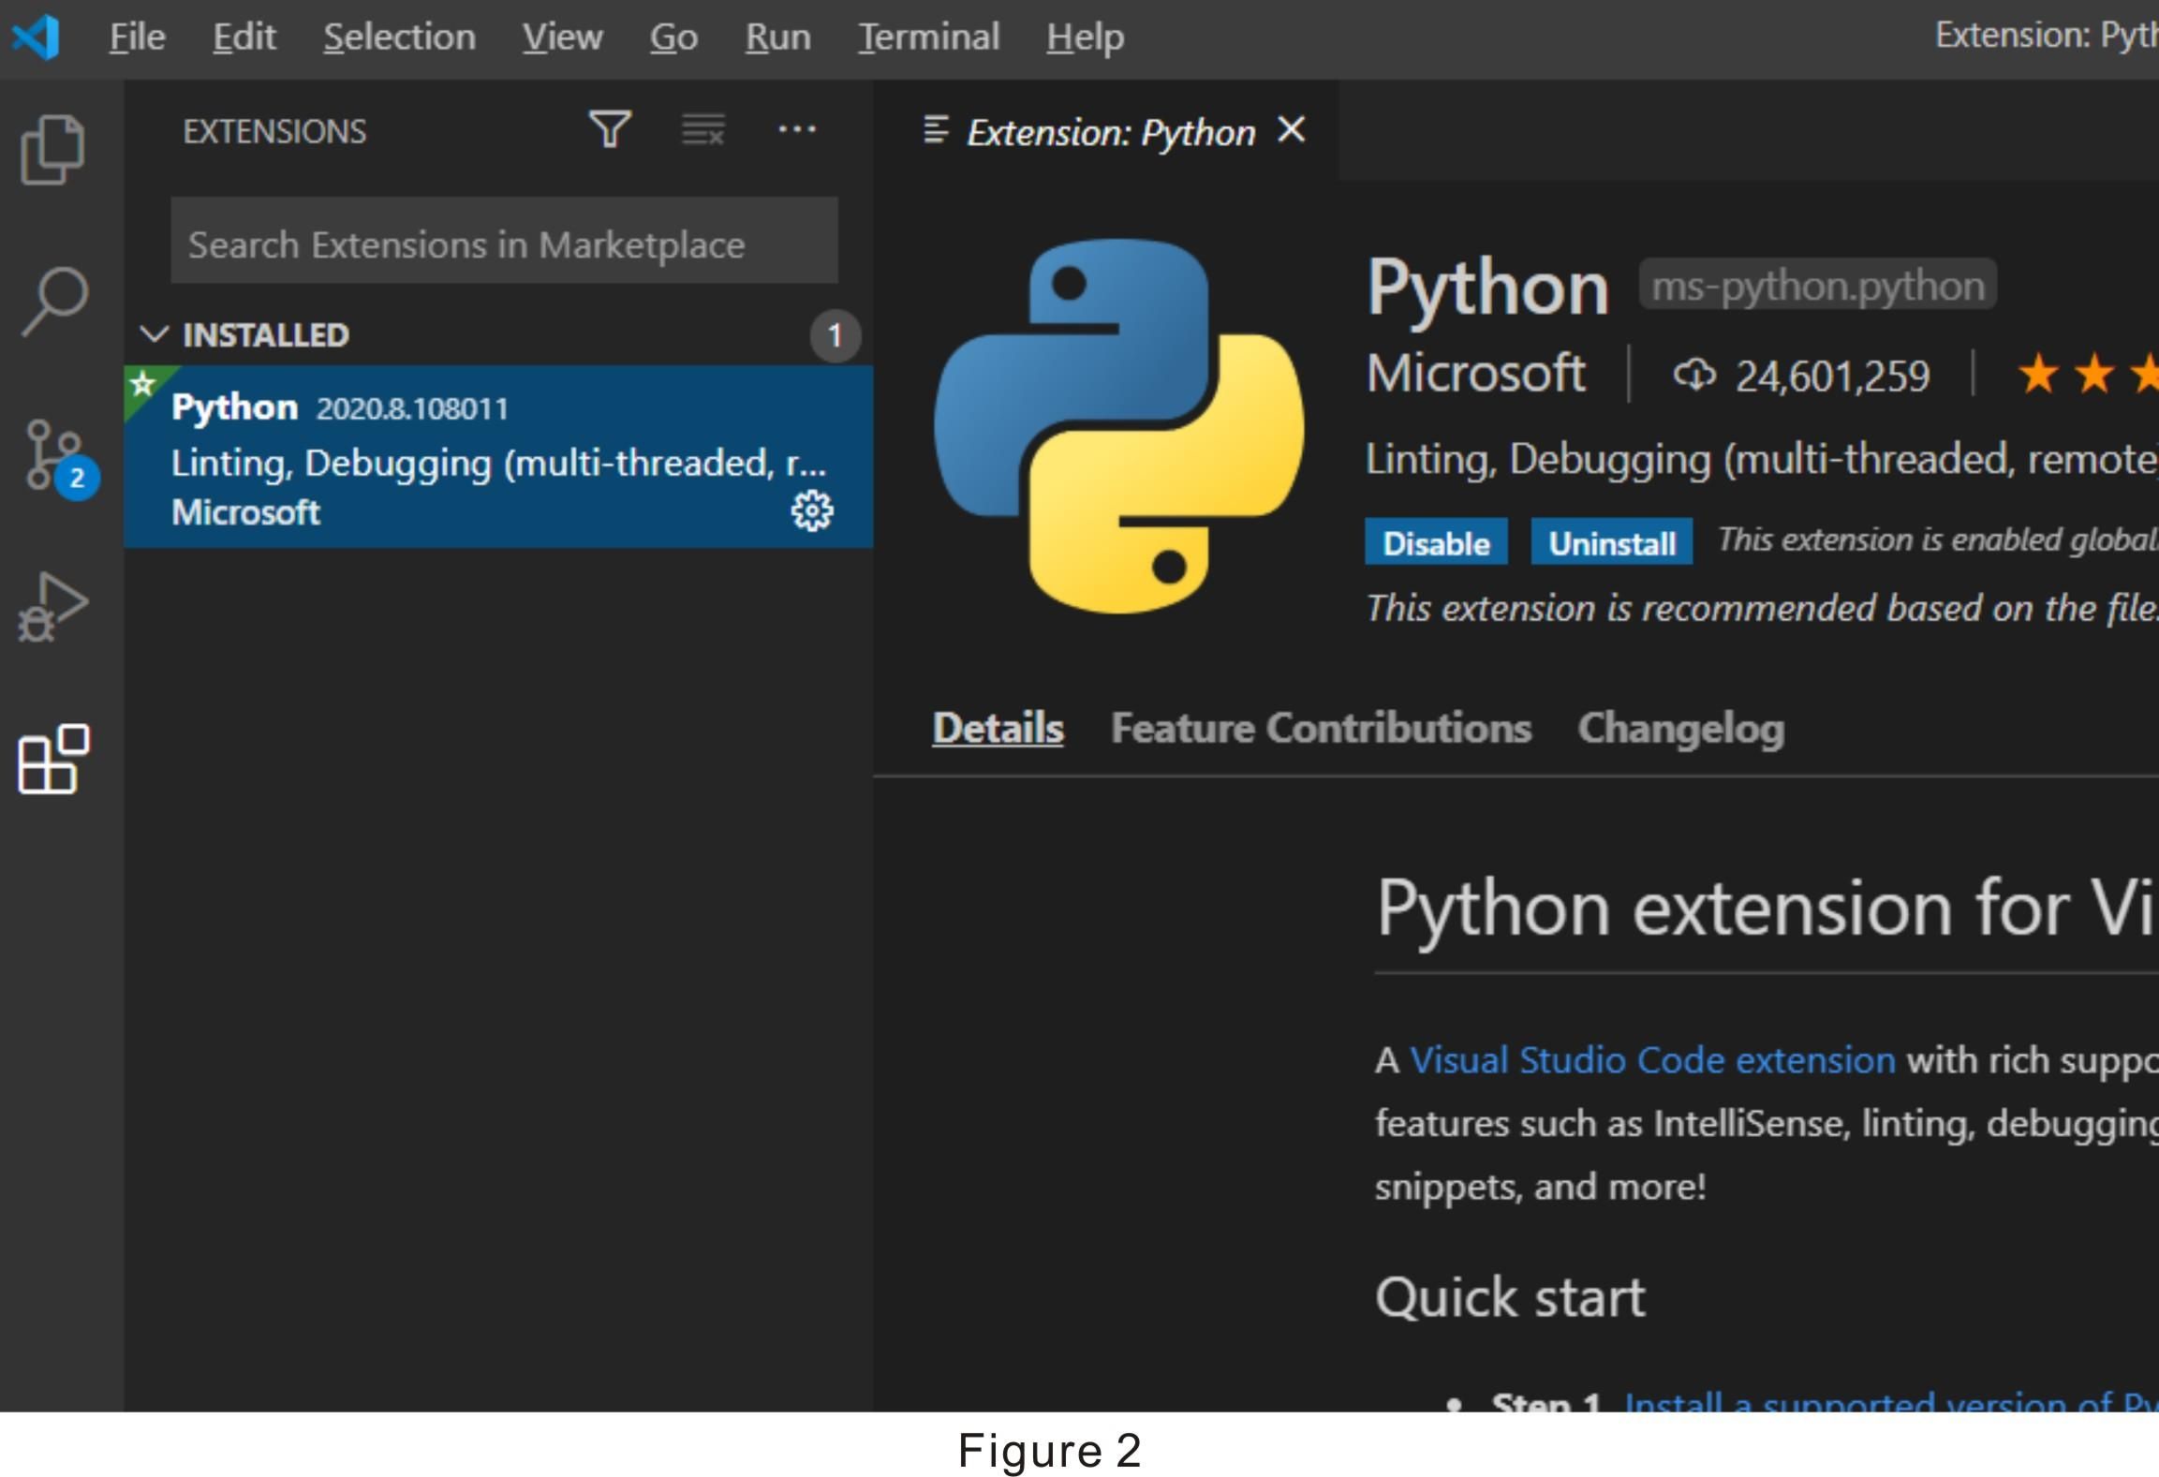Image resolution: width=2159 pixels, height=1477 pixels.
Task: Open the Run menu
Action: pyautogui.click(x=776, y=37)
